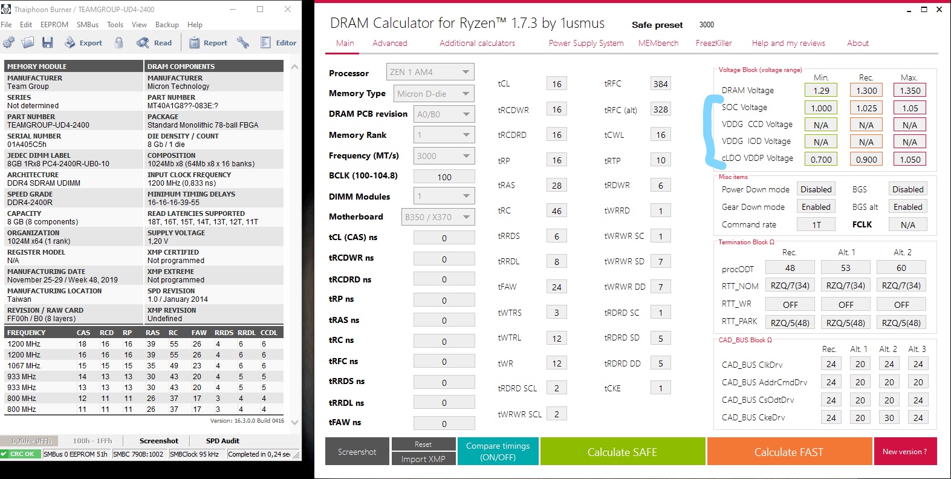Open the View menu in Thaiphoon Burner
This screenshot has width=951, height=479.
139,25
